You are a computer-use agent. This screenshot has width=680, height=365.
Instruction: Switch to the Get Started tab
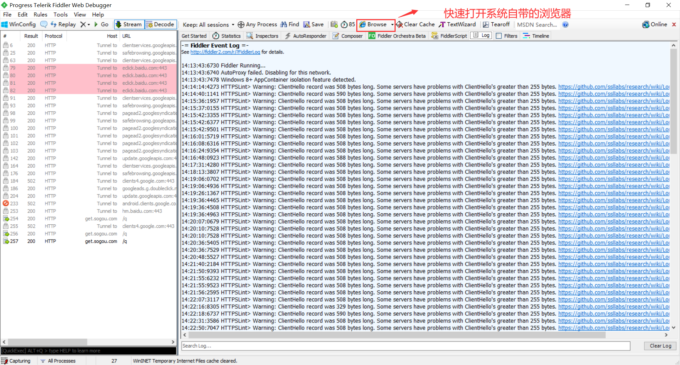194,36
